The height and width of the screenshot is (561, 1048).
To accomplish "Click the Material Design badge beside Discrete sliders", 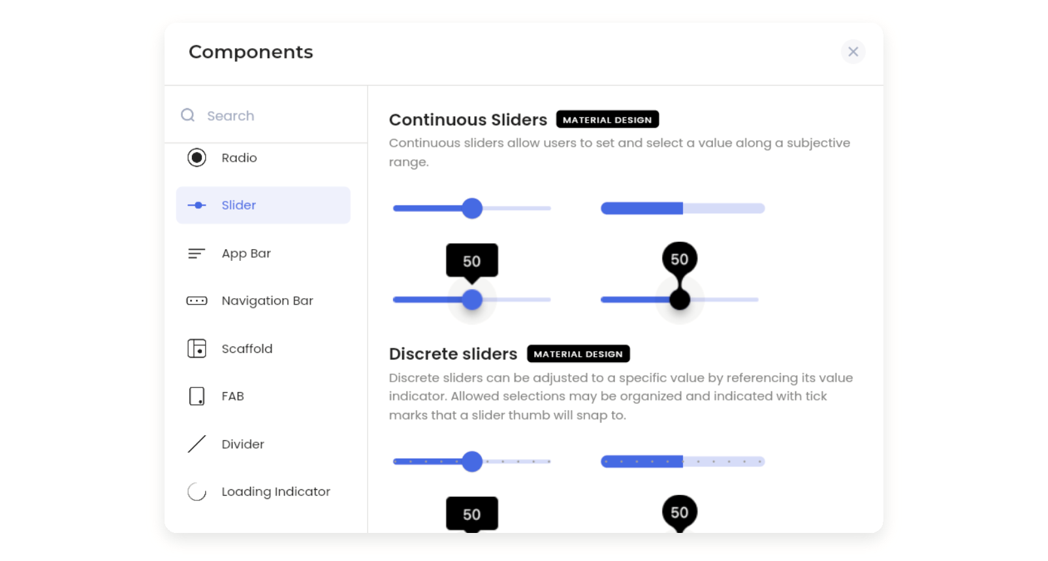I will (x=578, y=354).
